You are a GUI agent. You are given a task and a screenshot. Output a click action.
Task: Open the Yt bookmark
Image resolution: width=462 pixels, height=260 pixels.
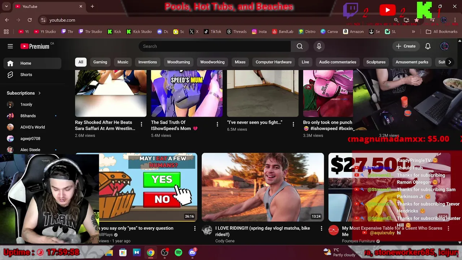[23, 32]
